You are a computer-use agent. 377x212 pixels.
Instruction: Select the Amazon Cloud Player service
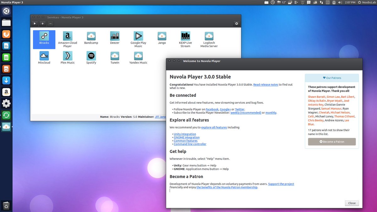(68, 40)
